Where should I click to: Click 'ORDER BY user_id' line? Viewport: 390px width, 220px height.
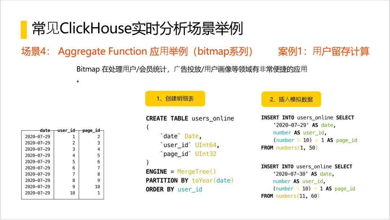click(x=174, y=189)
